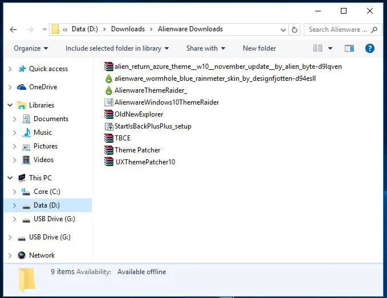
Task: Expand the Pictures library
Action: (14, 146)
